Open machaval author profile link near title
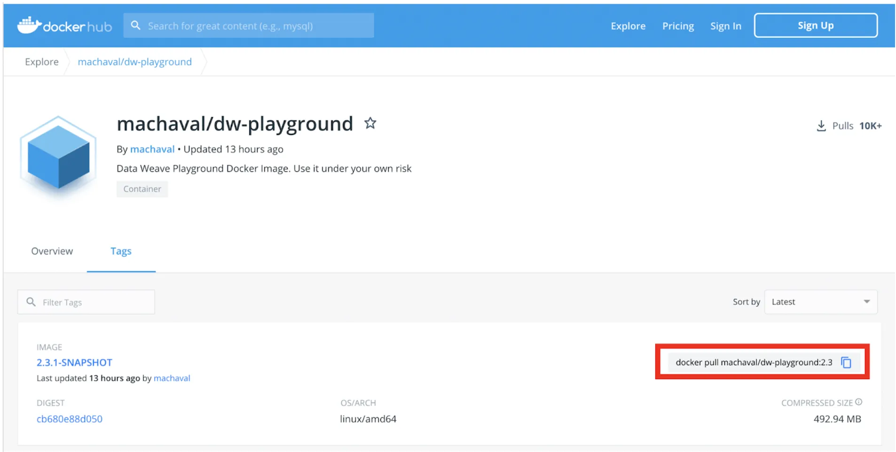896x452 pixels. coord(152,149)
